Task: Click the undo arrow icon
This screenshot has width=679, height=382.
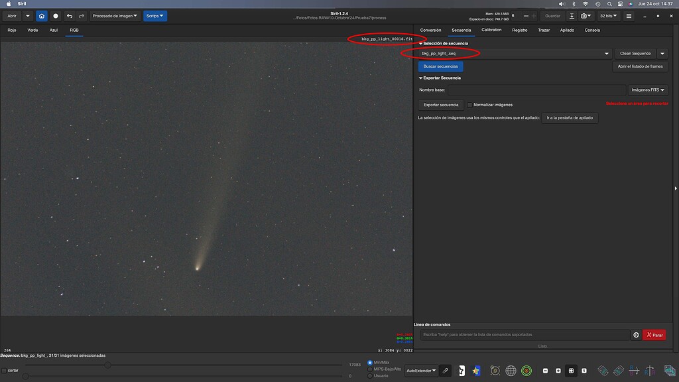Action: click(x=69, y=15)
